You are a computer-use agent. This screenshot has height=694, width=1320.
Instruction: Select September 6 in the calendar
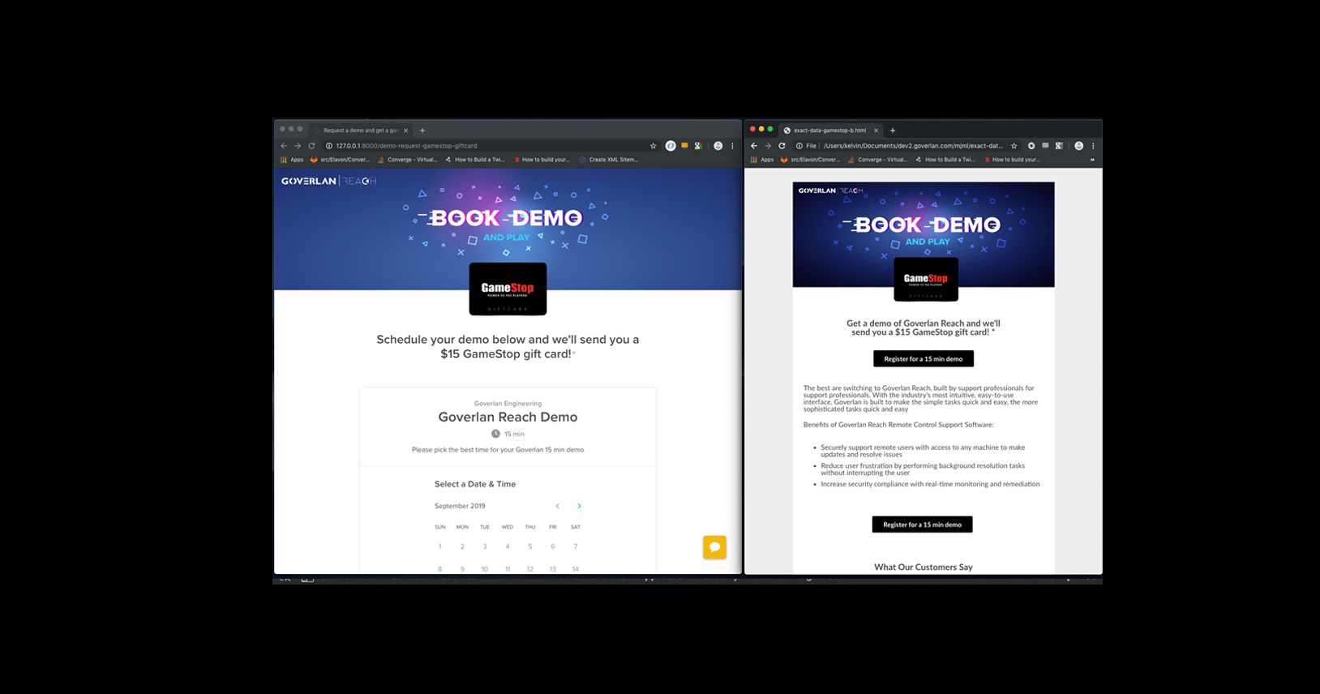(x=553, y=546)
